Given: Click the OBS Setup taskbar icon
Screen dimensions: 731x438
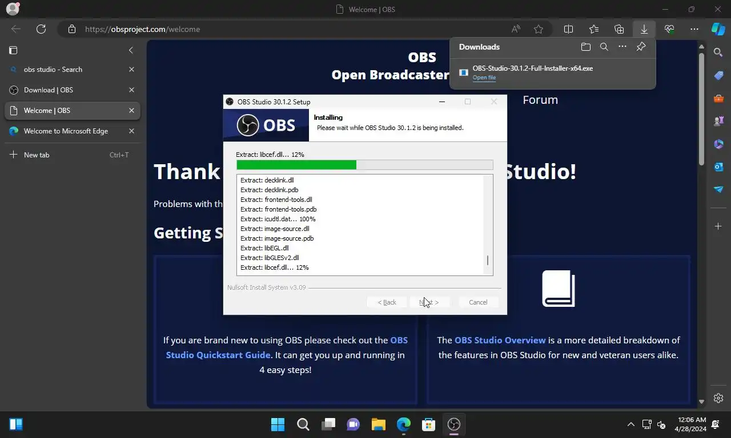Looking at the screenshot, I should (453, 424).
